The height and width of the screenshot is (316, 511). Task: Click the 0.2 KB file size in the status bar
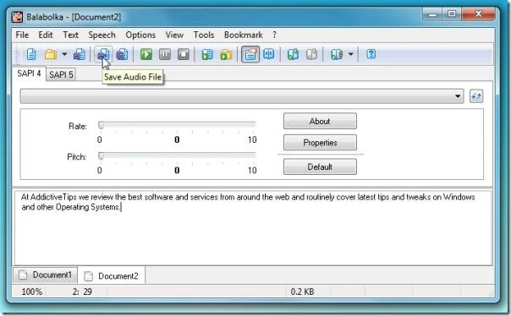302,291
